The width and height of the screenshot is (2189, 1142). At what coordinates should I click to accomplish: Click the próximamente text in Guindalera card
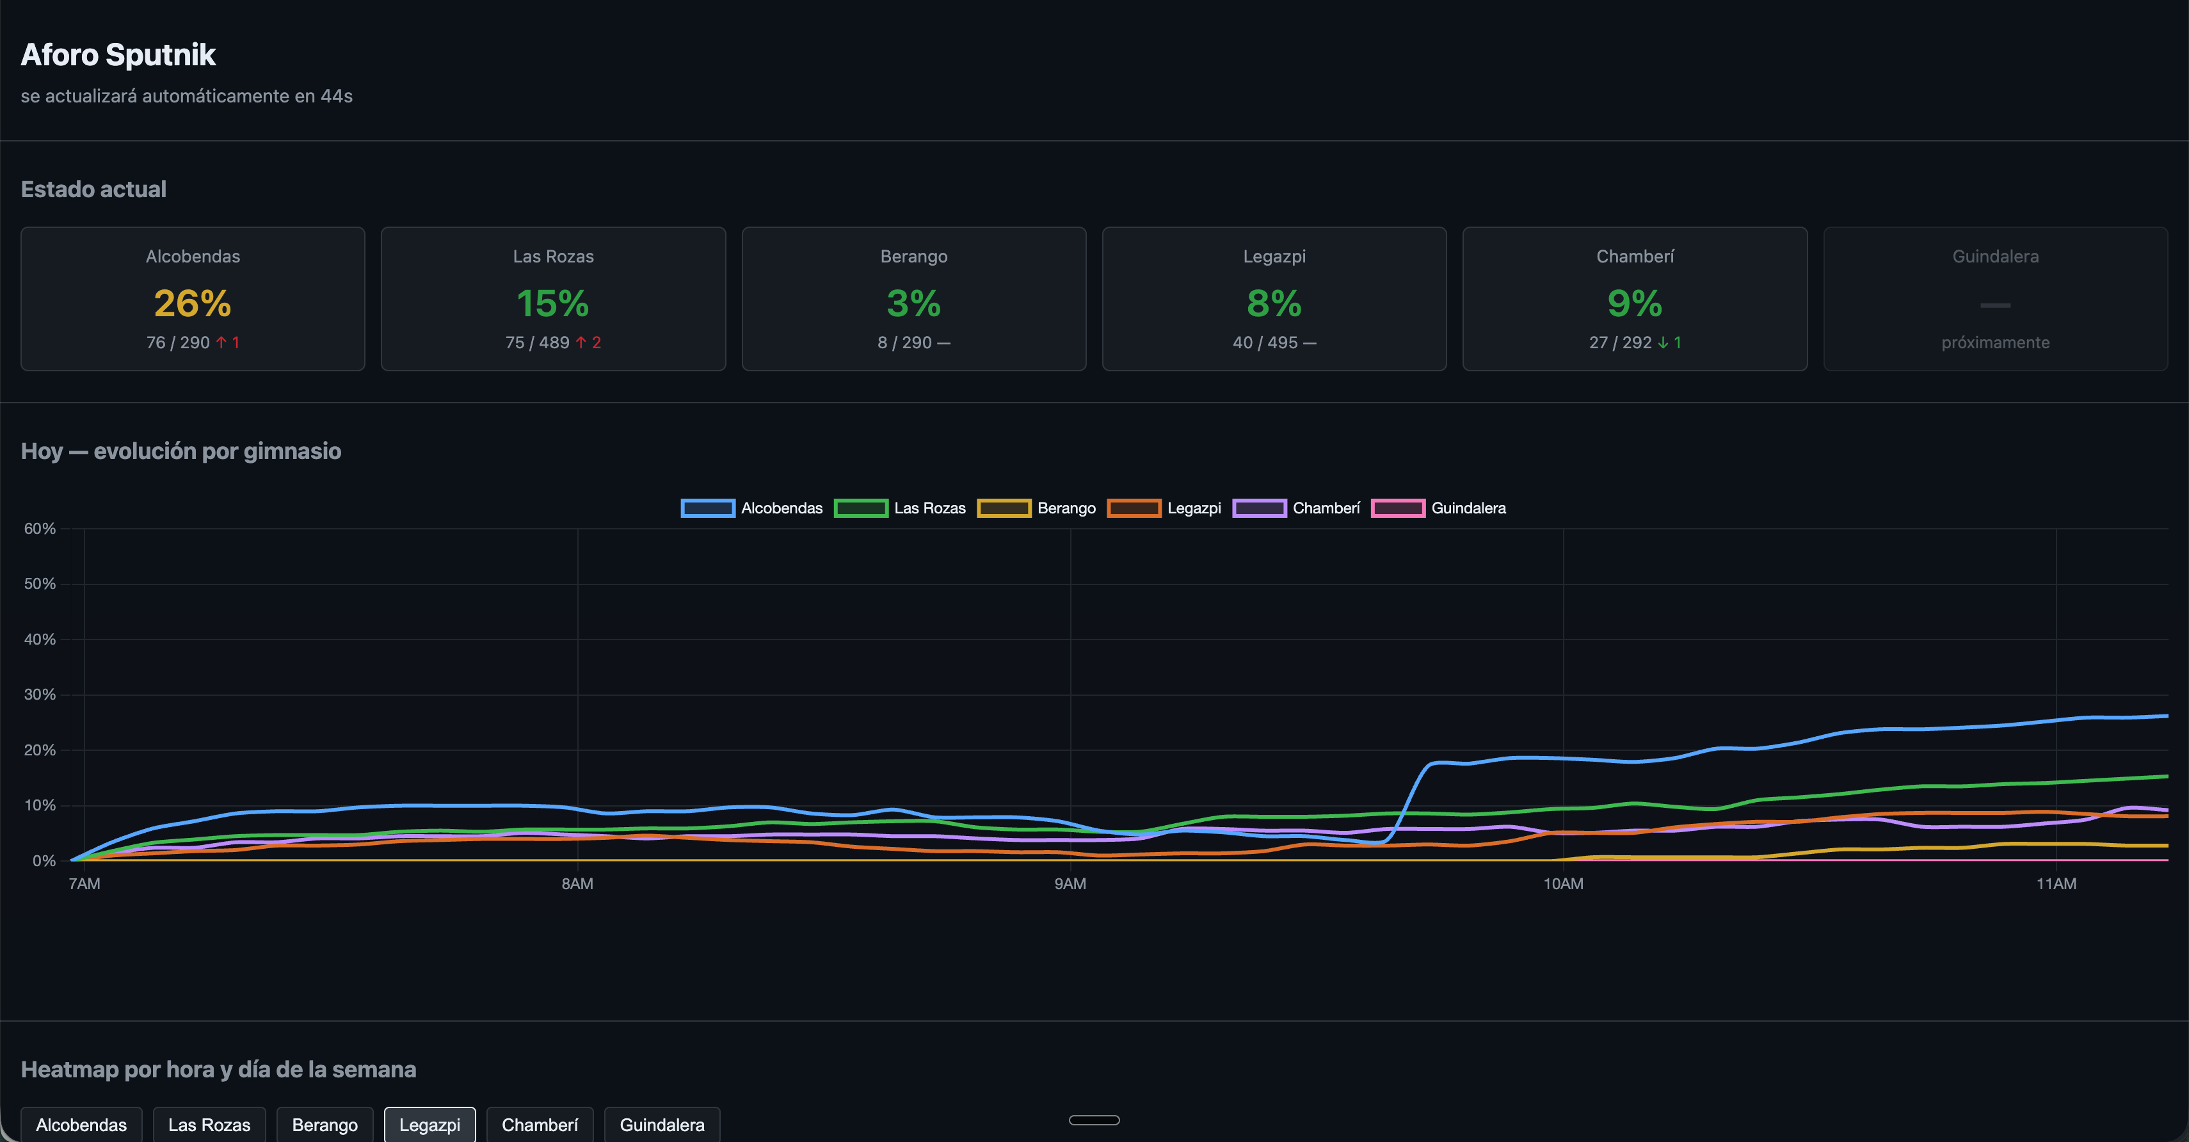(x=1995, y=342)
